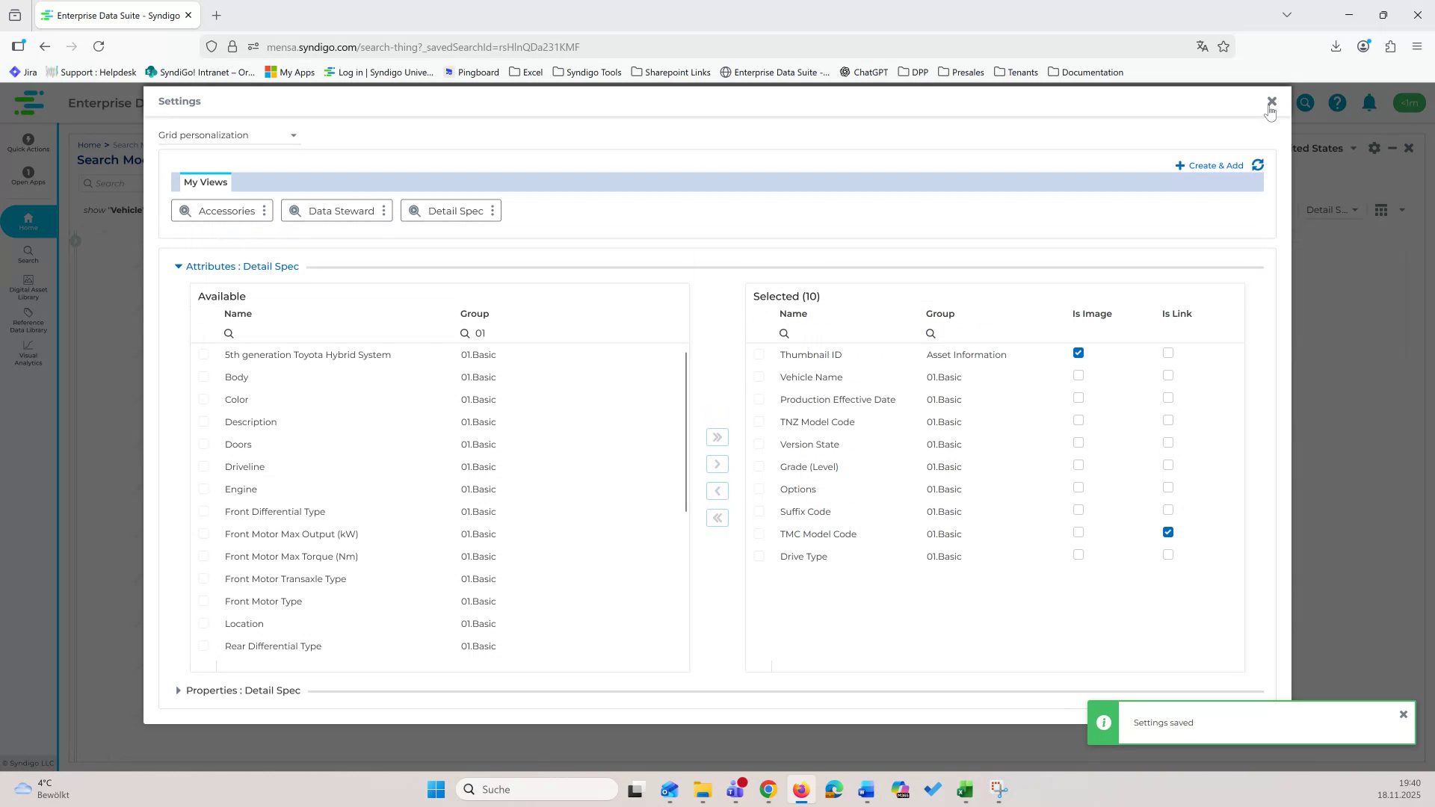Image resolution: width=1435 pixels, height=807 pixels.
Task: Check the Drive Type row checkbox
Action: pyautogui.click(x=759, y=555)
